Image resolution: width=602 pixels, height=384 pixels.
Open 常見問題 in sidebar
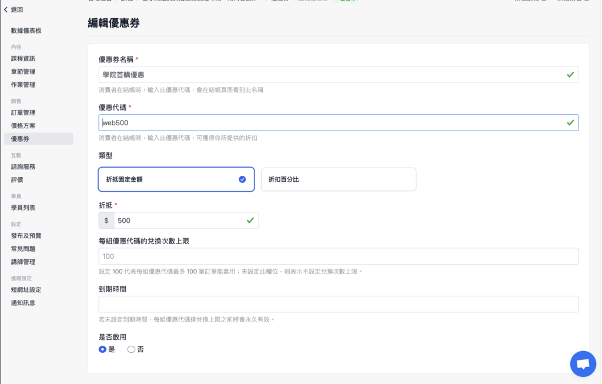tap(23, 249)
